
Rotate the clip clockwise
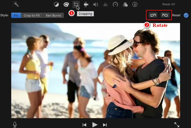[x=165, y=15]
